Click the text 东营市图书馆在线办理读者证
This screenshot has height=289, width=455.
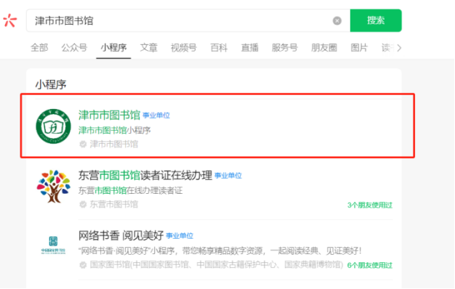coord(130,191)
